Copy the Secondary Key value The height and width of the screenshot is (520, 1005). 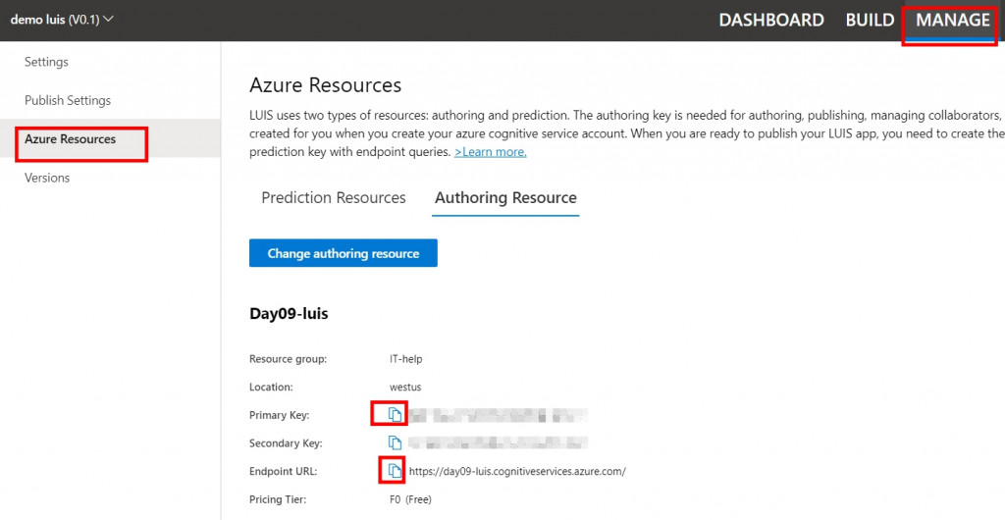coord(396,443)
